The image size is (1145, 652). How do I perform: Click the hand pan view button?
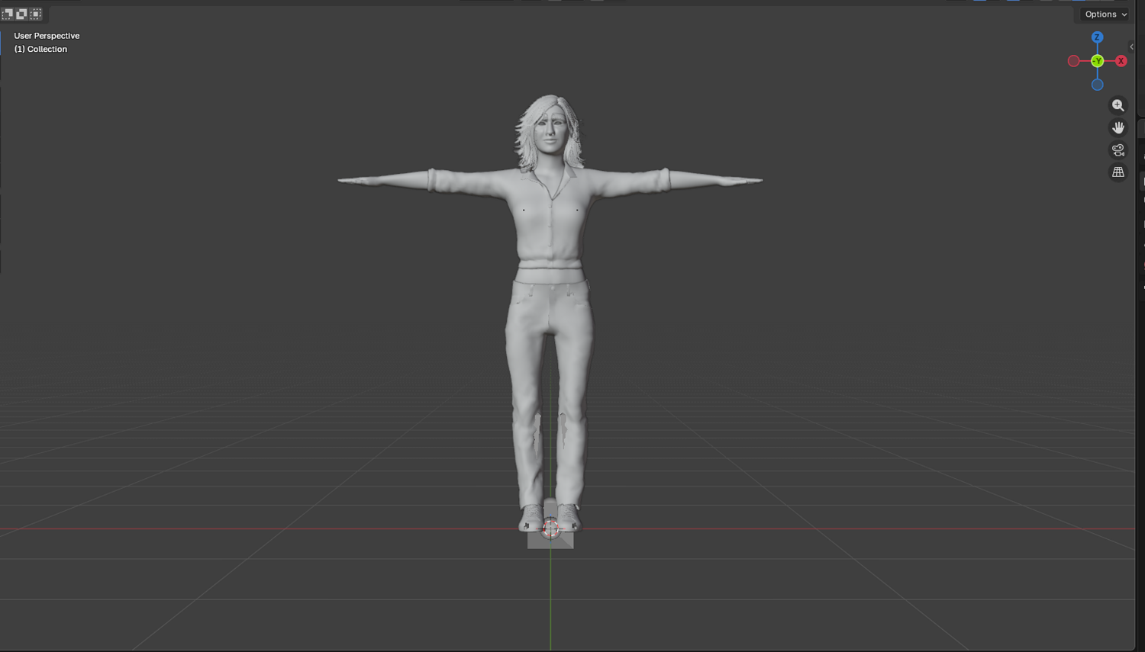click(1118, 127)
